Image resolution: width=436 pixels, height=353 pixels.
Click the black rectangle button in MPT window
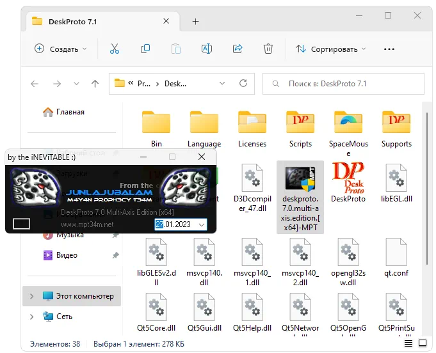point(21,224)
